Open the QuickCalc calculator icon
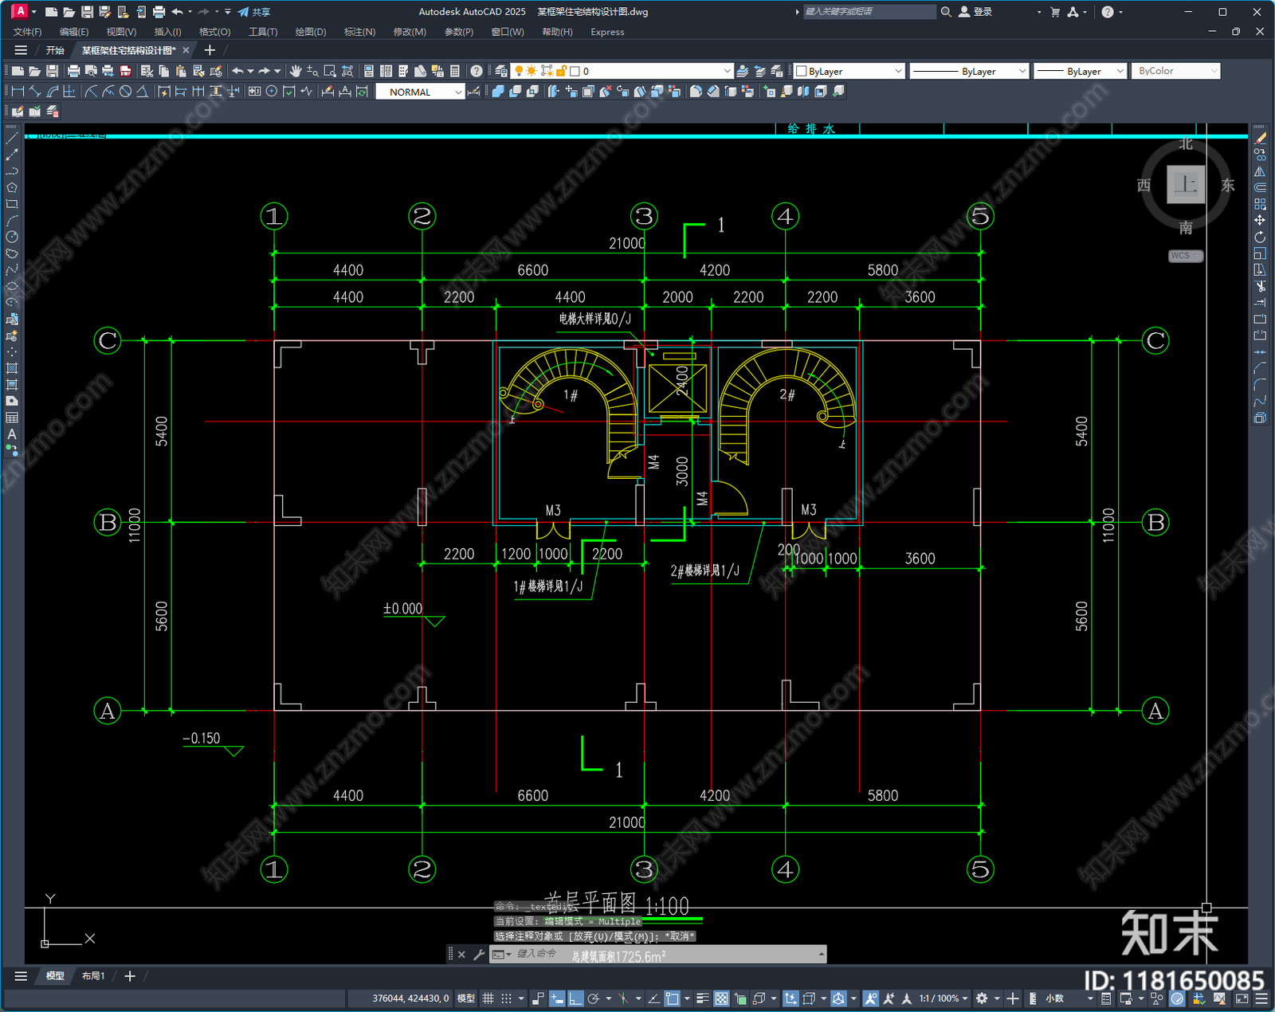 pyautogui.click(x=455, y=71)
